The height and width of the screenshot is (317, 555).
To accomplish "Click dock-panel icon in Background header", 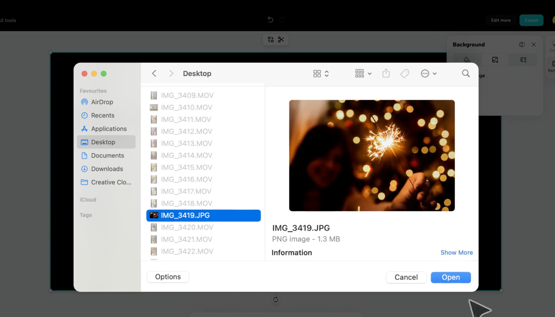I will click(522, 44).
